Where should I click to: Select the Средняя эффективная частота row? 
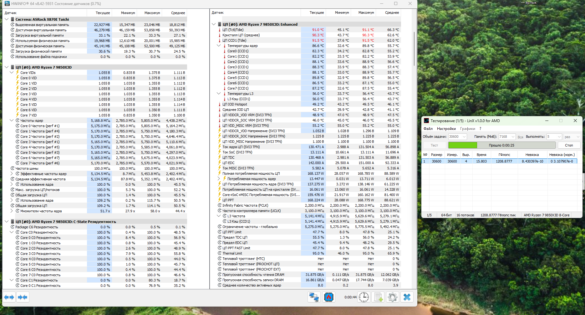95,179
